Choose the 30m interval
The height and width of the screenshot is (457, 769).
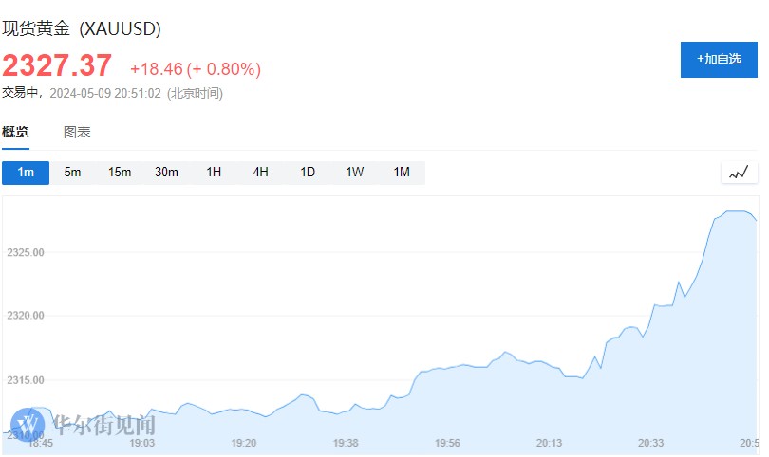pos(166,173)
